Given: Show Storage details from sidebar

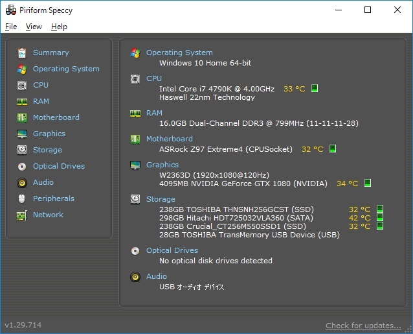Looking at the screenshot, I should point(47,150).
